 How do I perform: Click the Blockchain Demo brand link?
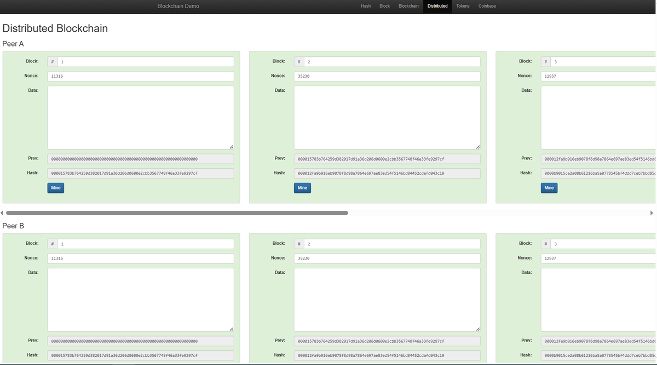point(178,6)
